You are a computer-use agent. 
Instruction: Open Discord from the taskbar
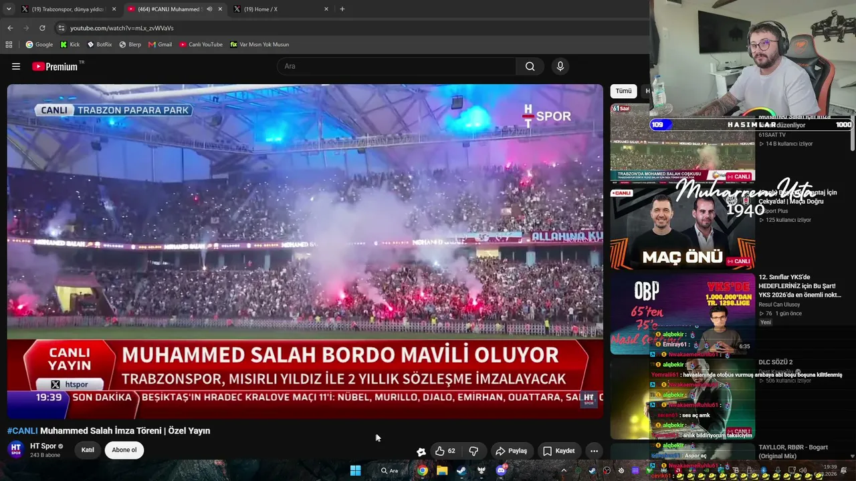pyautogui.click(x=501, y=470)
